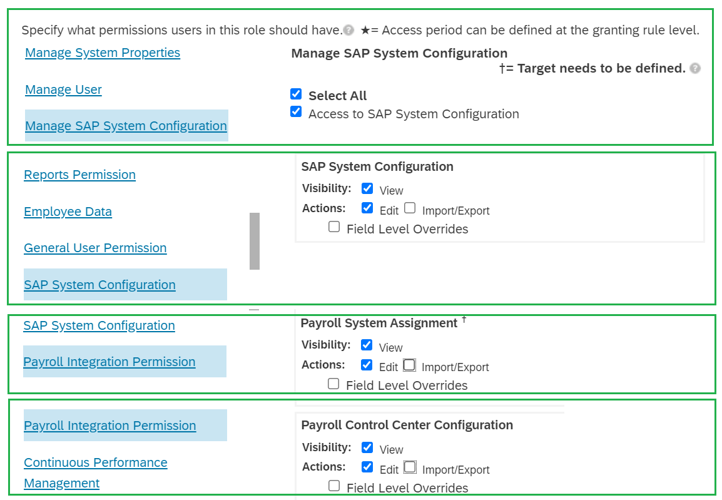
Task: Open Employee Data permission link
Action: click(68, 212)
